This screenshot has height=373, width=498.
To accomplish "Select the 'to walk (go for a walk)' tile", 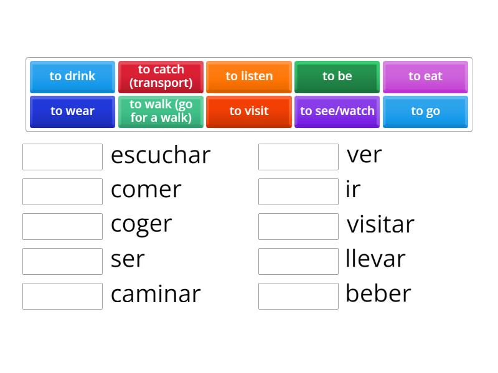I will [x=161, y=111].
